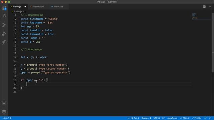Click the vertical editor scrollbar
Image resolution: width=214 pixels, height=120 pixels.
pyautogui.click(x=213, y=43)
